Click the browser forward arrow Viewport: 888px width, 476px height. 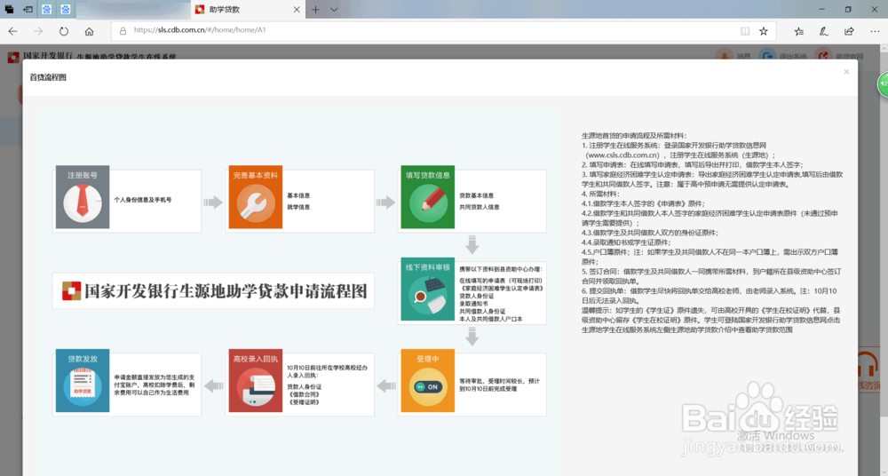[38, 31]
